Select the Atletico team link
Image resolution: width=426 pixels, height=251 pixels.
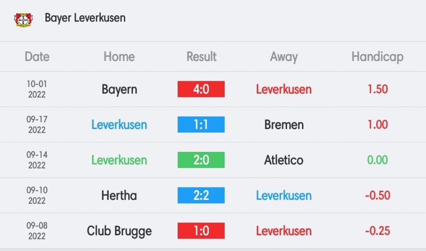coord(284,160)
